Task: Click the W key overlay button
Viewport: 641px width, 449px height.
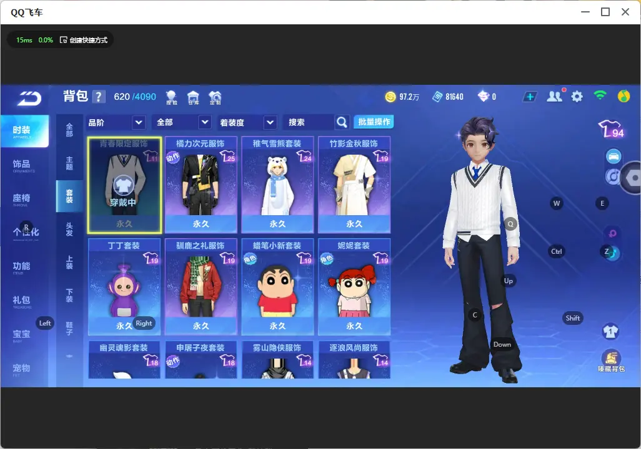Action: tap(557, 203)
